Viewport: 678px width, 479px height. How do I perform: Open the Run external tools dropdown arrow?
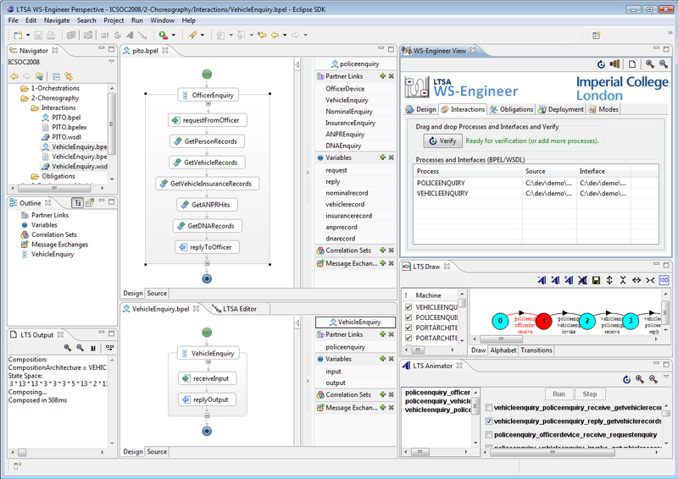click(174, 36)
